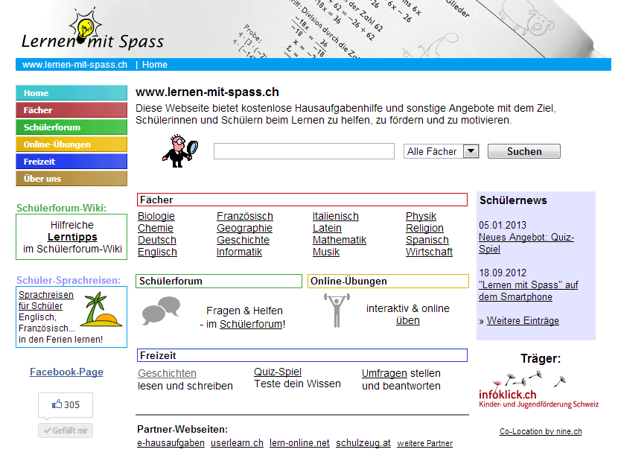Screen dimensions: 618x461
Task: Click Home in the breadcrumb bar
Action: point(155,65)
